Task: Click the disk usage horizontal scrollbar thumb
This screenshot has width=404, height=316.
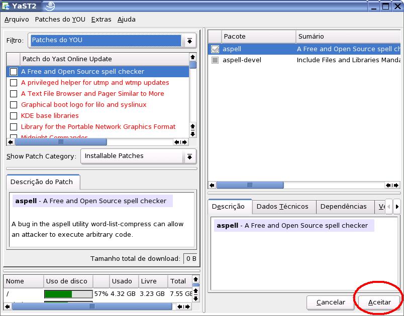Action: point(92,306)
